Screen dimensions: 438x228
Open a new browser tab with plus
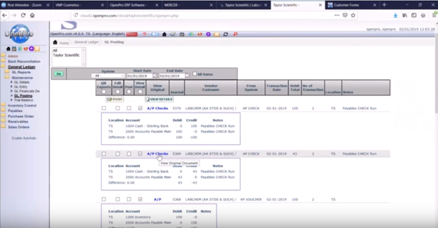(x=384, y=5)
